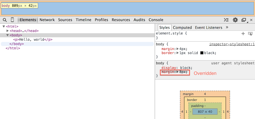Show more sidebar tabs chevron
Viewport: 255px width, 119px height.
point(227,27)
